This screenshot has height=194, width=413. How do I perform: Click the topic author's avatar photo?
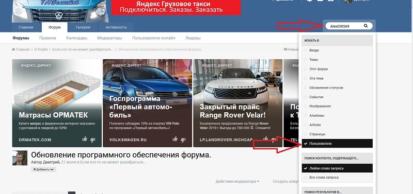pyautogui.click(x=20, y=158)
